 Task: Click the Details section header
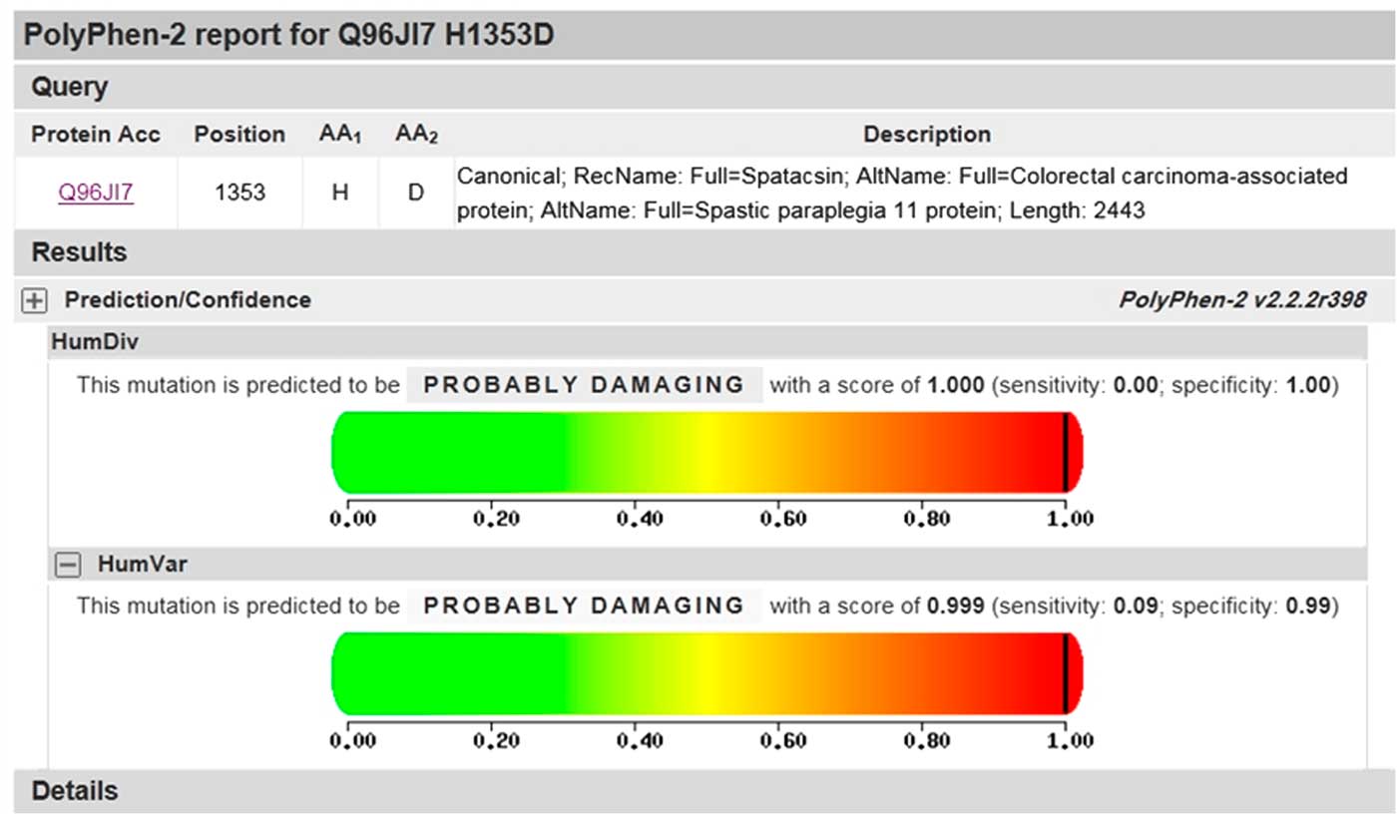[x=75, y=791]
